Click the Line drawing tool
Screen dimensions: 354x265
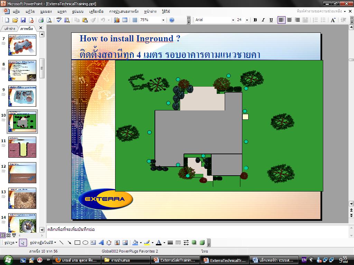62,243
